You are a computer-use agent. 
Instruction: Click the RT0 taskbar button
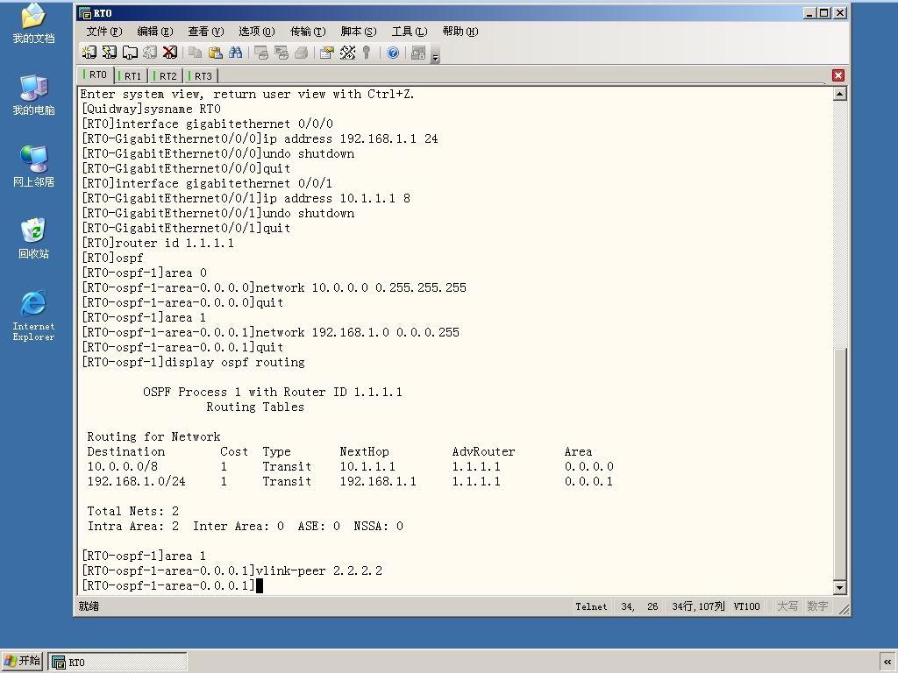pyautogui.click(x=118, y=662)
